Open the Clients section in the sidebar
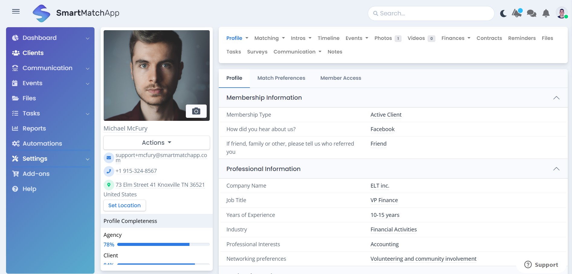Image resolution: width=572 pixels, height=274 pixels. click(x=33, y=53)
